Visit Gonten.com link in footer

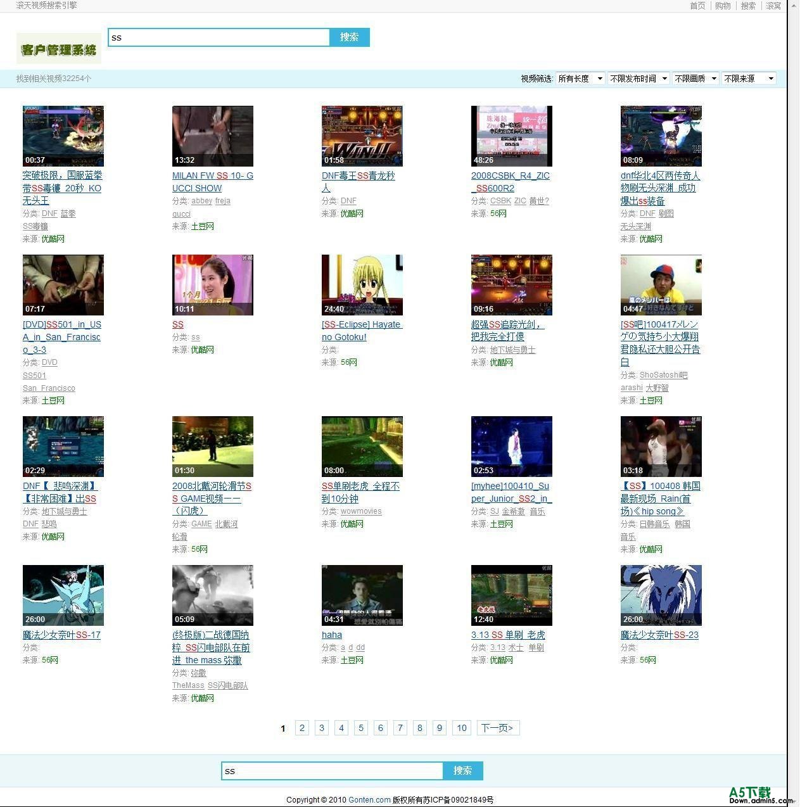click(x=369, y=799)
